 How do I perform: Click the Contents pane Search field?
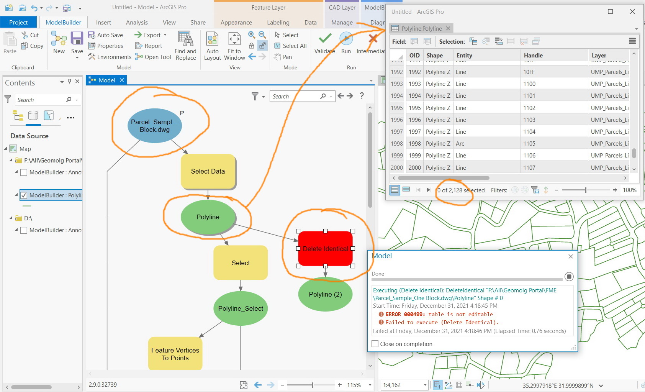point(40,100)
